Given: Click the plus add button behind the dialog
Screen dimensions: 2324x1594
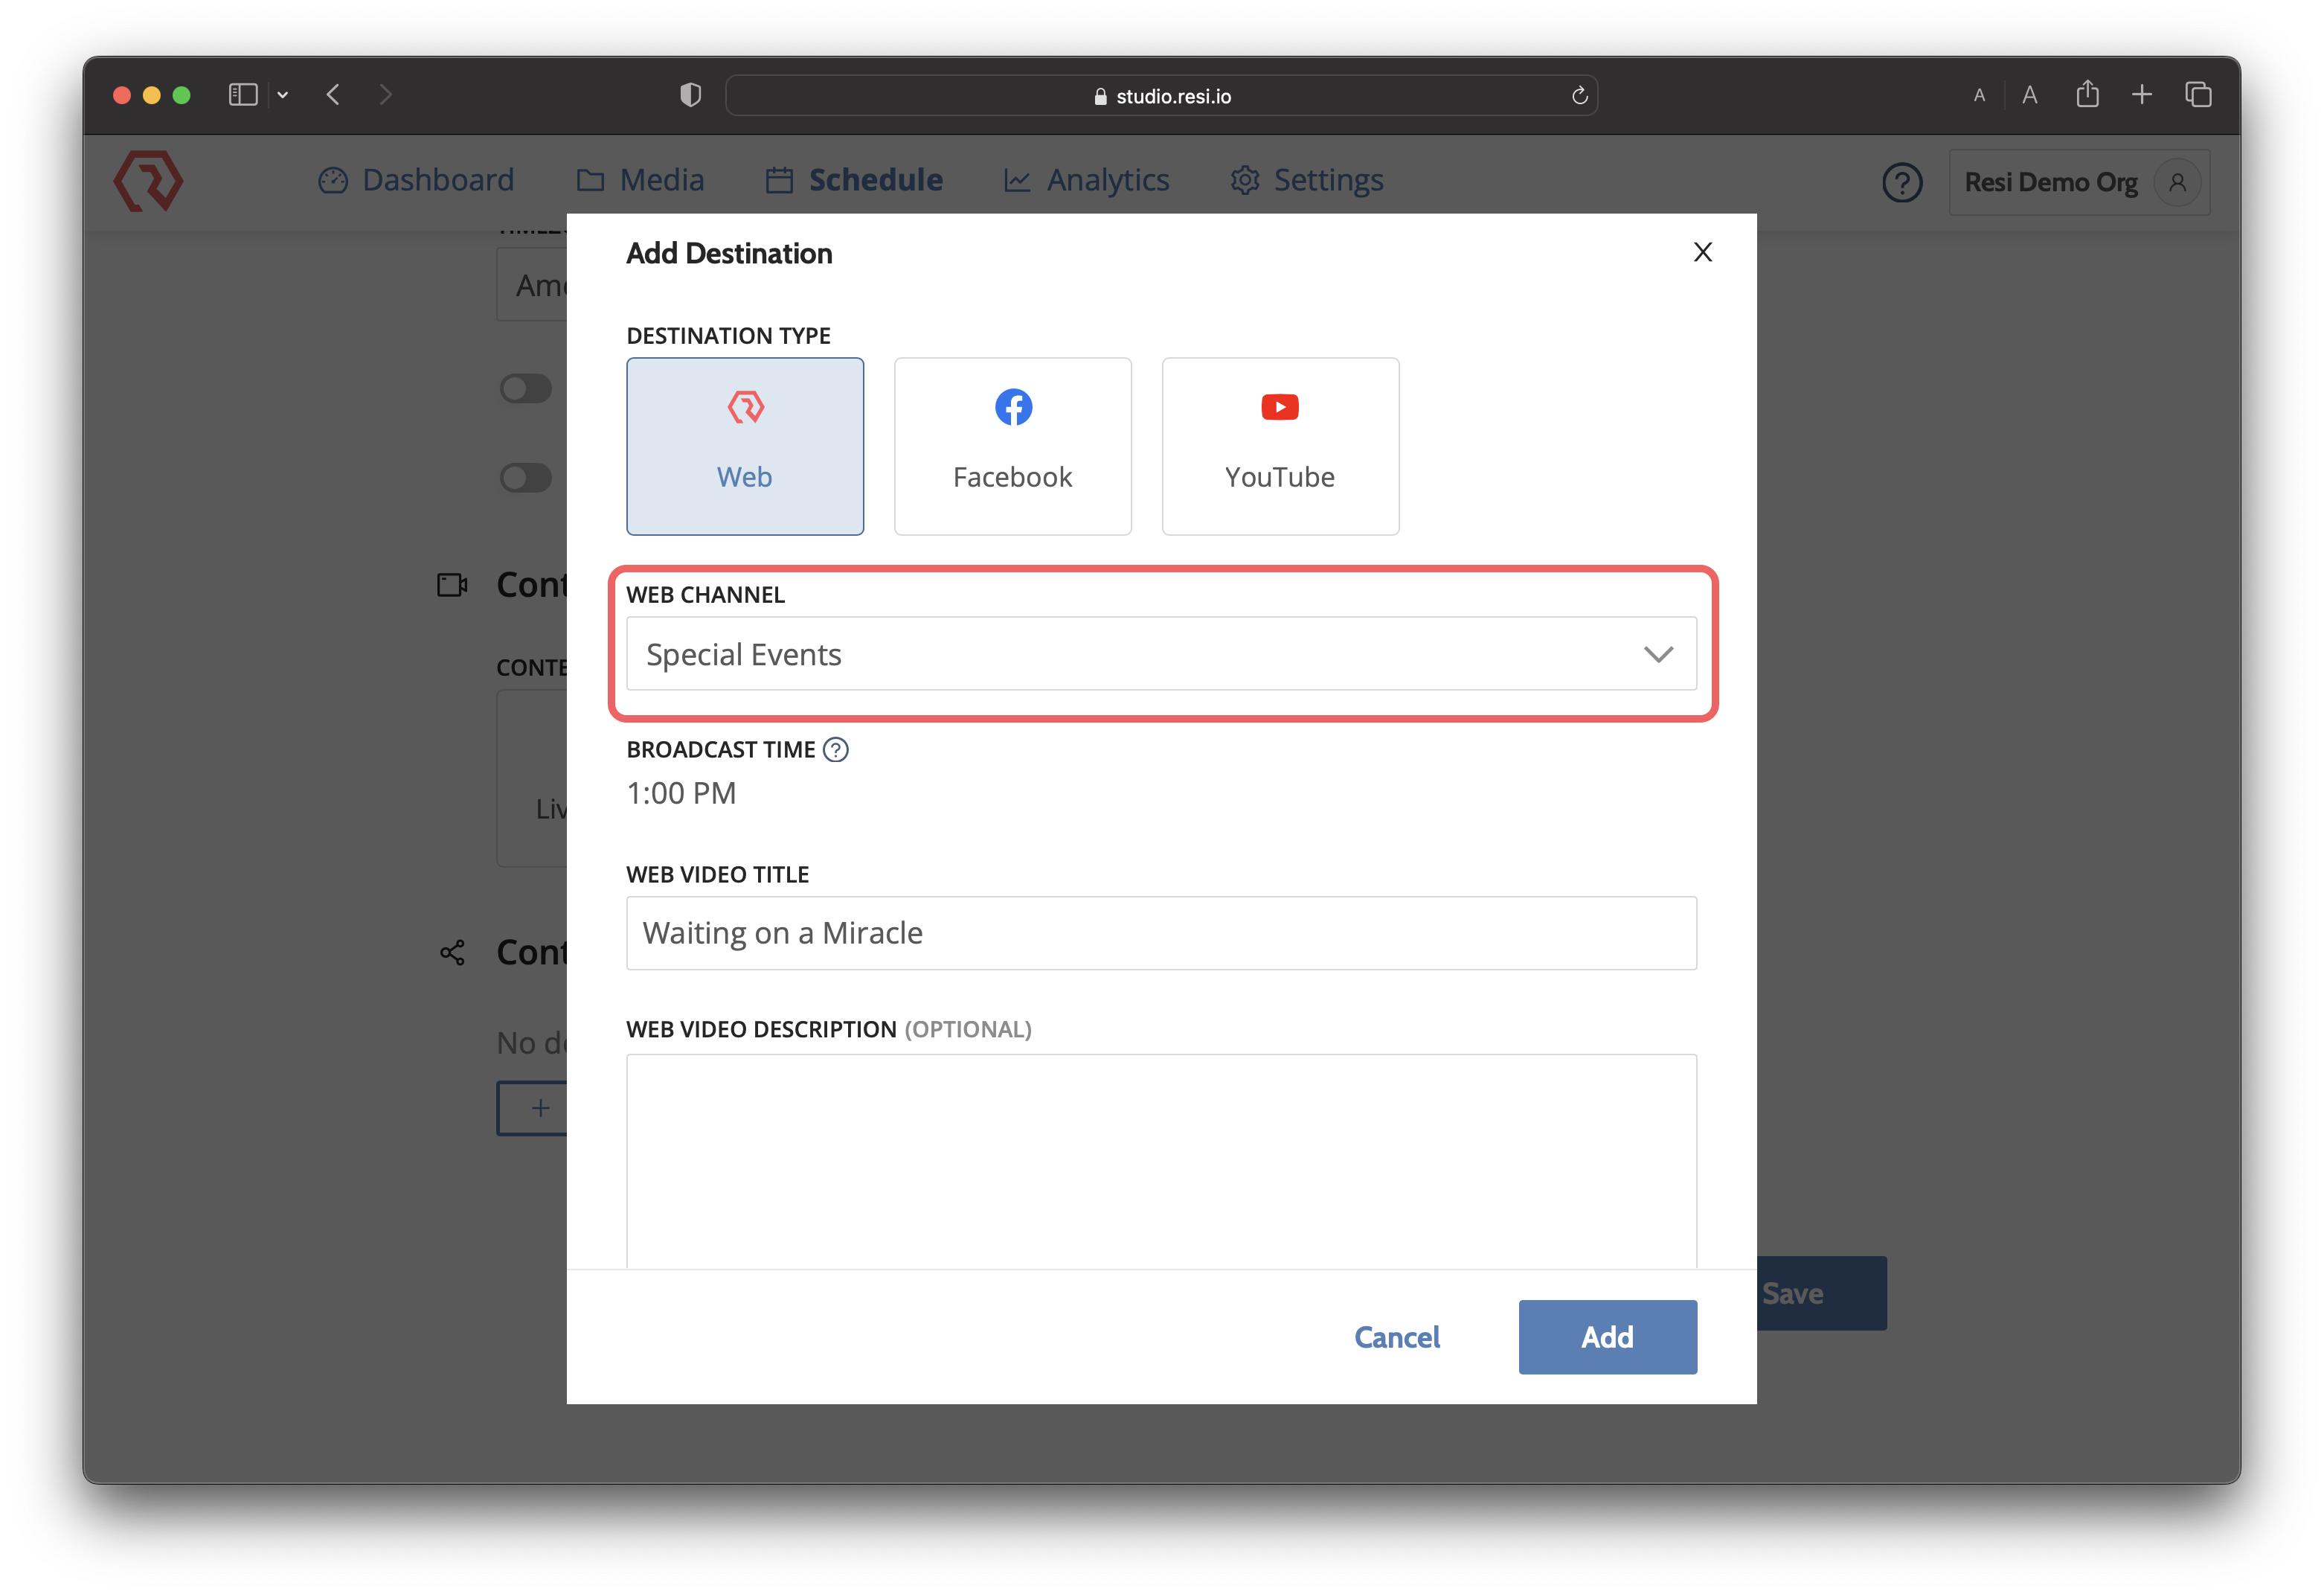Looking at the screenshot, I should (533, 1108).
